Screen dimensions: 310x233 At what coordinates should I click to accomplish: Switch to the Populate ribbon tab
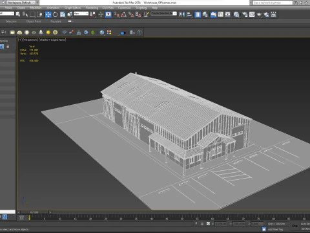point(56,21)
